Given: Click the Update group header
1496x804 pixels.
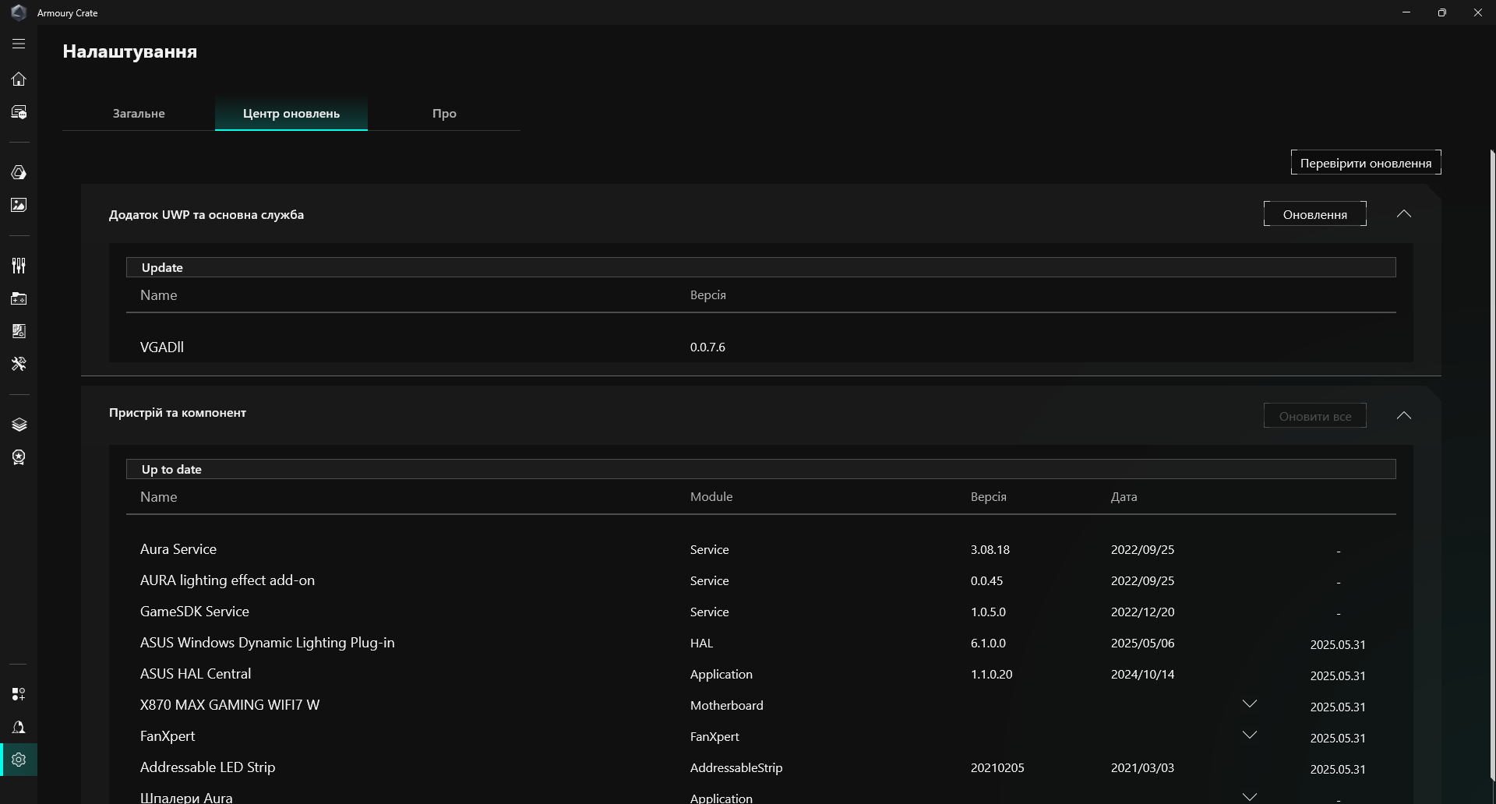Looking at the screenshot, I should pos(760,267).
